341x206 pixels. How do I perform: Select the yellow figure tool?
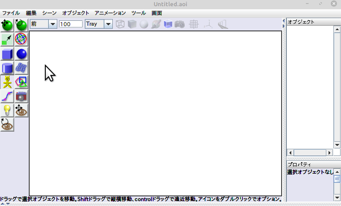[7, 82]
